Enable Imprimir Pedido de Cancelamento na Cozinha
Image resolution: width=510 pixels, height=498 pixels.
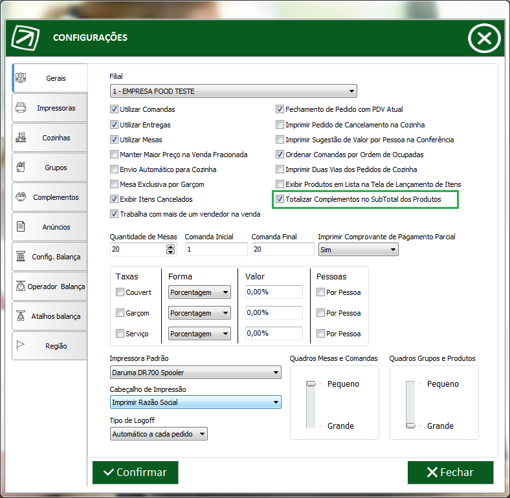(280, 124)
